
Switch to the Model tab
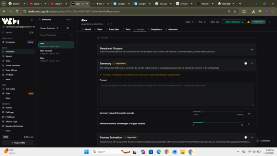click(x=86, y=29)
